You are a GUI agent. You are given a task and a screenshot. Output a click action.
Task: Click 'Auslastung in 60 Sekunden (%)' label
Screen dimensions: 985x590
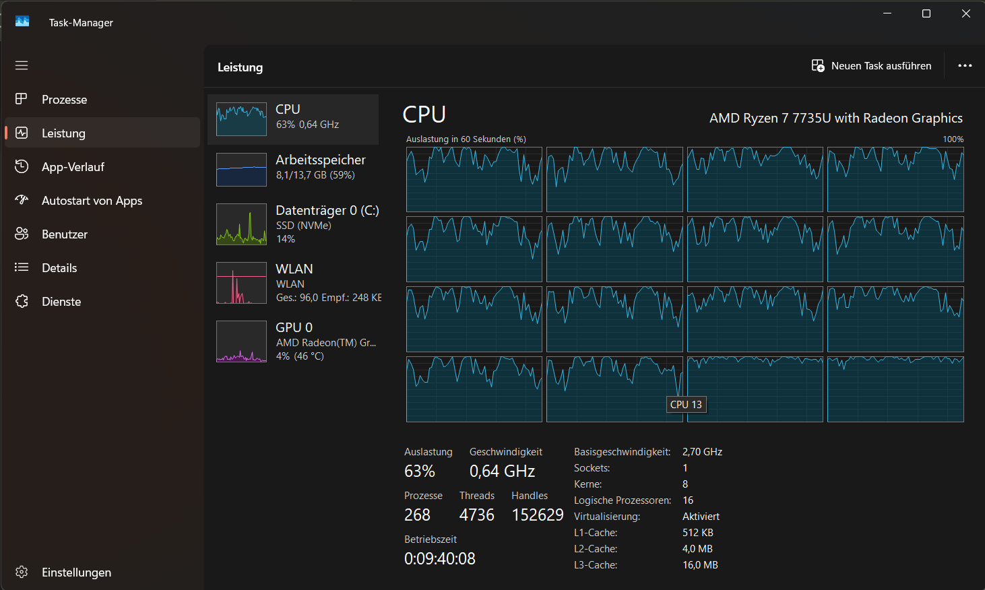coord(466,139)
